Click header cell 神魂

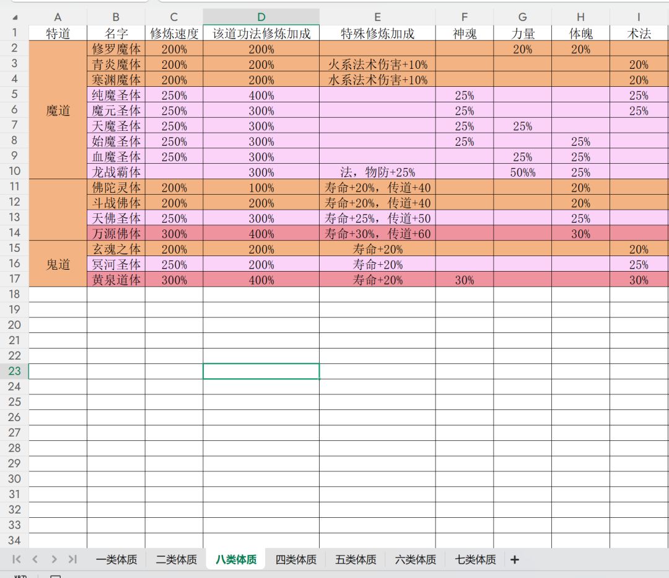tap(464, 33)
